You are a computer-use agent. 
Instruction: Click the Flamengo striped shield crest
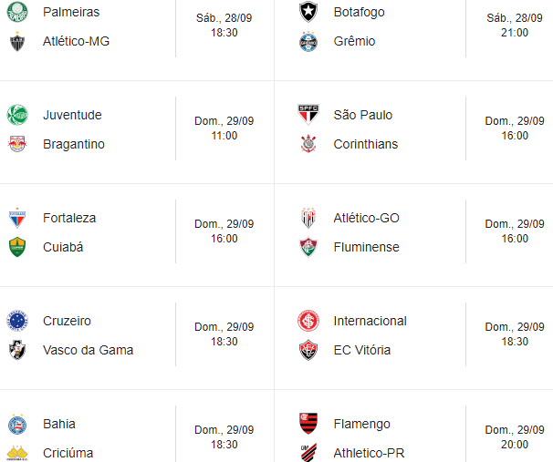click(x=308, y=423)
